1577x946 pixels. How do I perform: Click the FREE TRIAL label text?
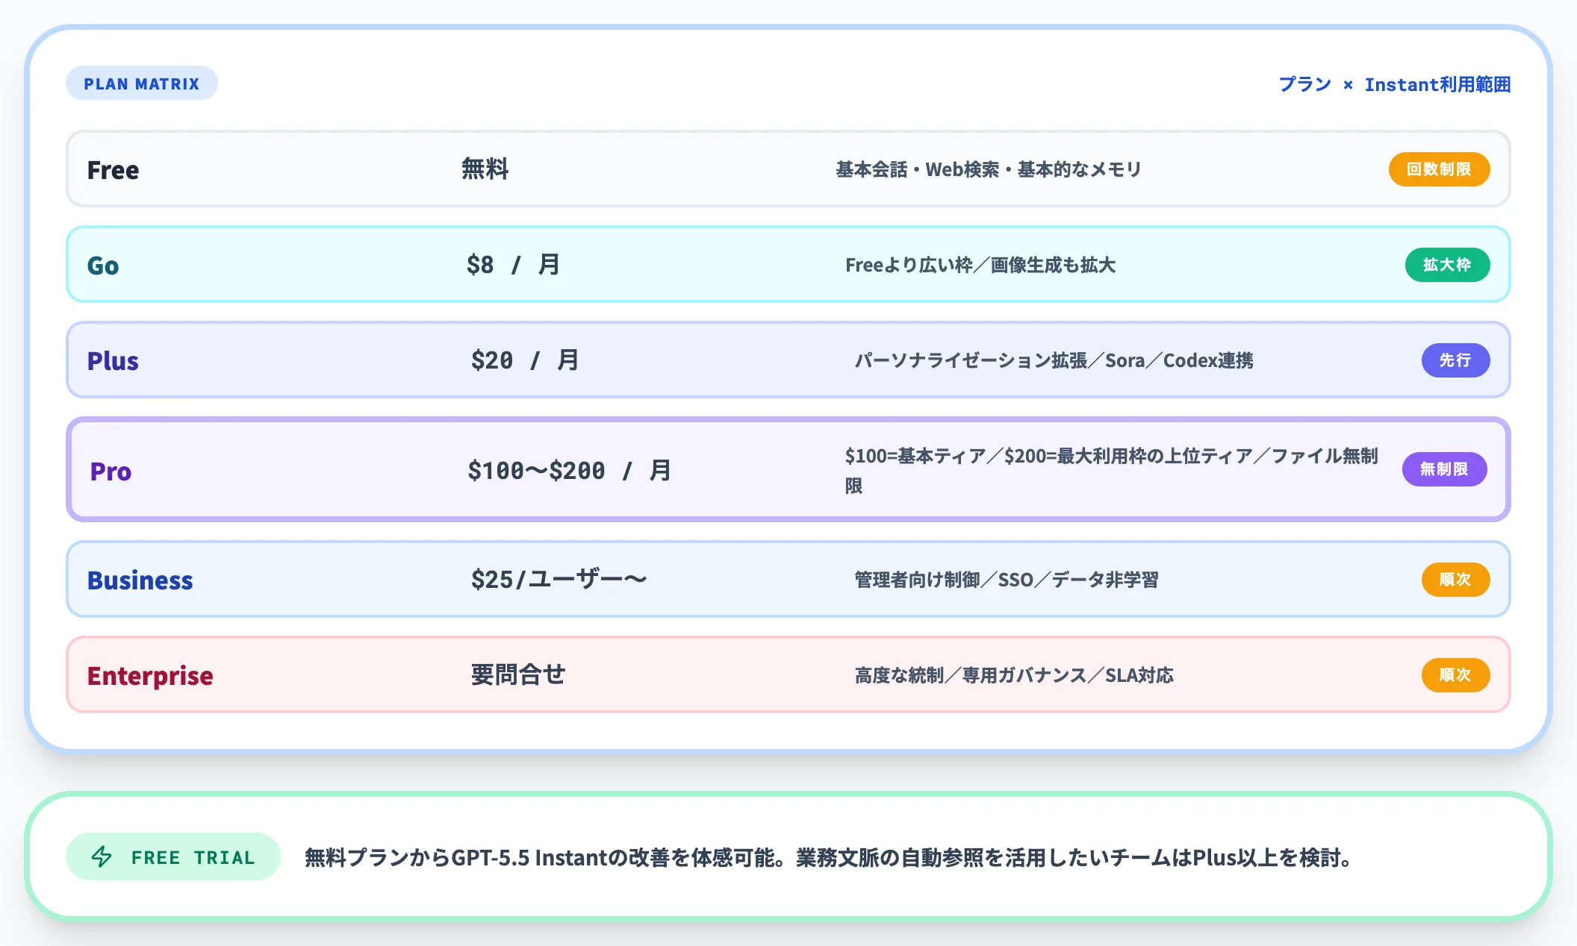coord(193,857)
